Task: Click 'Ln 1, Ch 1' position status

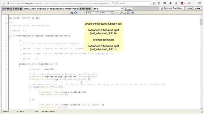Action: 20,111
